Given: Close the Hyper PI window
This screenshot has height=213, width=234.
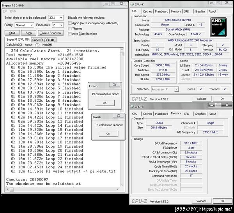Looking at the screenshot, I should click(x=121, y=4).
